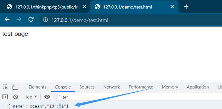Reload the page using refresh icon

pos(31,19)
